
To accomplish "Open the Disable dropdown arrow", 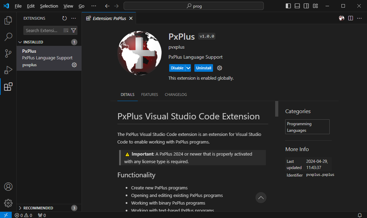I will point(188,68).
